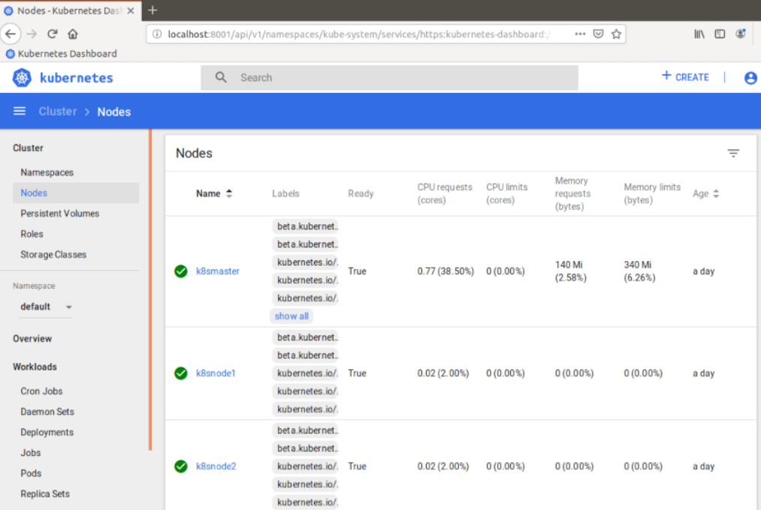Click the CREATE button
This screenshot has height=510, width=761.
click(x=685, y=77)
